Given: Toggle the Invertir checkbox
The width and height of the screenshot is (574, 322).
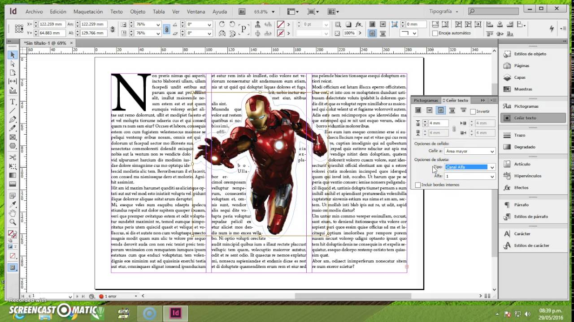Looking at the screenshot, I should click(473, 111).
